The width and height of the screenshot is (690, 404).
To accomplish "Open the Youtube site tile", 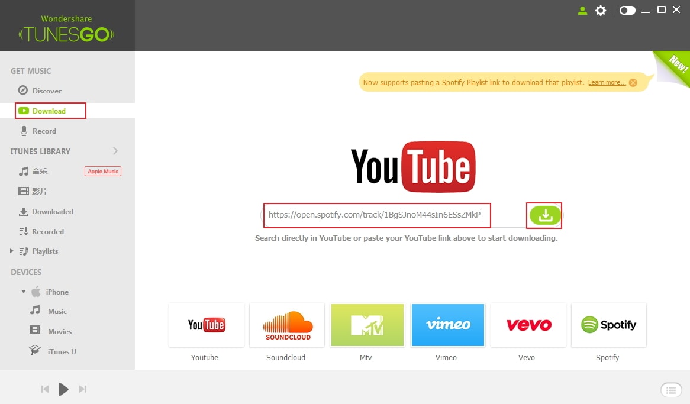I will (x=207, y=325).
